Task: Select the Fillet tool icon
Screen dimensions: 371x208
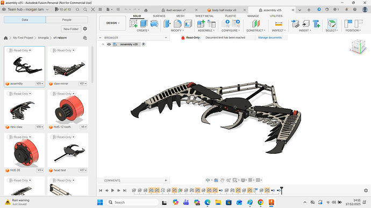Action: coord(177,24)
